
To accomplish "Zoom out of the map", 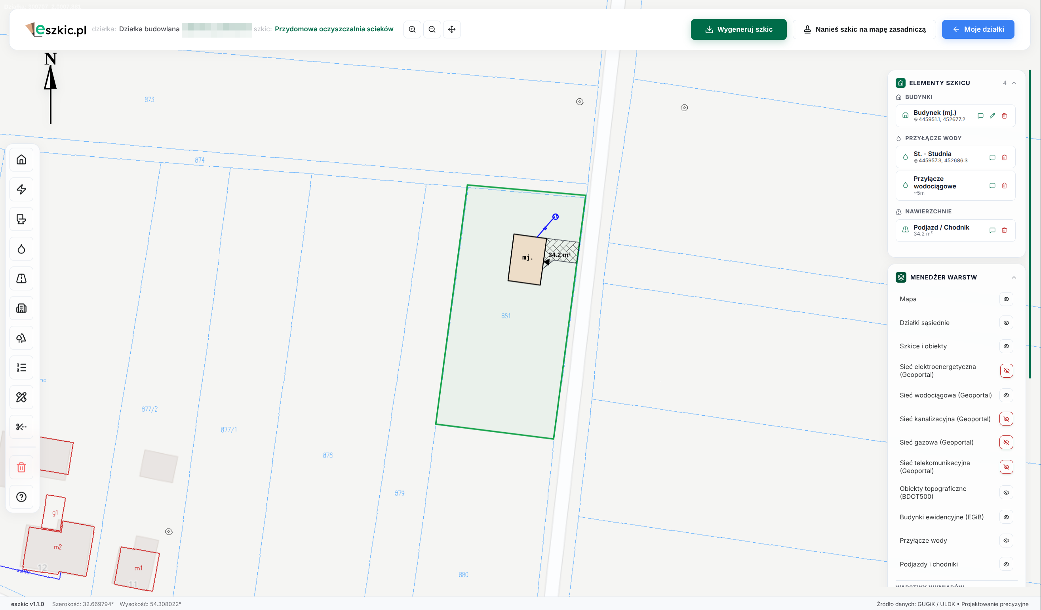I will pos(432,29).
